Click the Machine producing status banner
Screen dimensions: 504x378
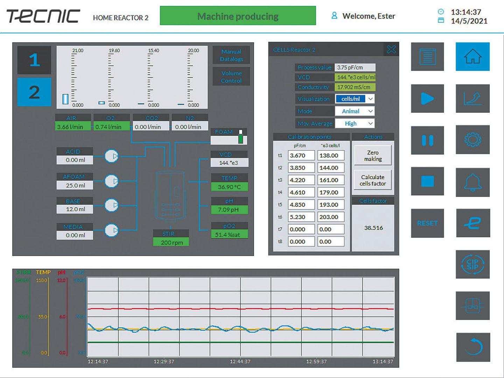pos(238,16)
